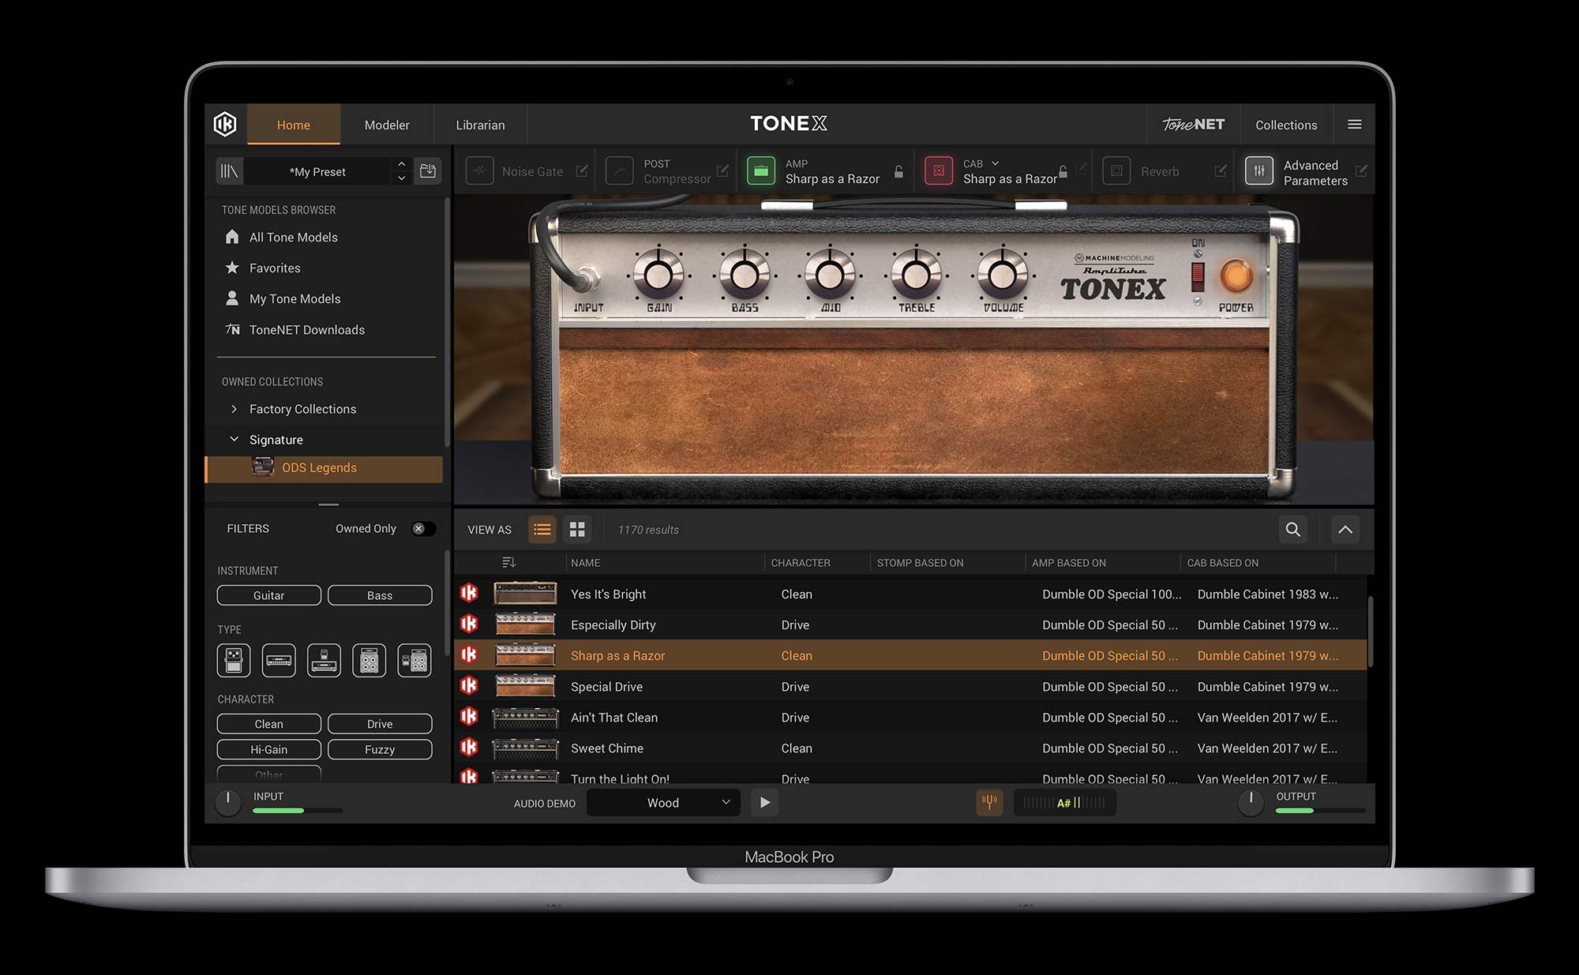Select amp plus cabinet type icon
1579x975 pixels.
[369, 660]
